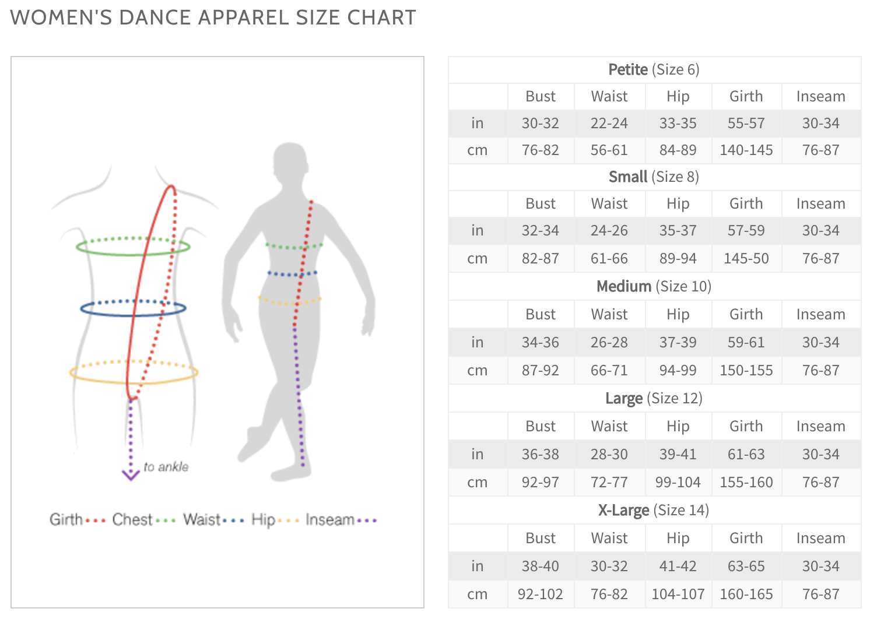Click the Medium girth cm value 150-155
The height and width of the screenshot is (619, 877).
(x=746, y=371)
